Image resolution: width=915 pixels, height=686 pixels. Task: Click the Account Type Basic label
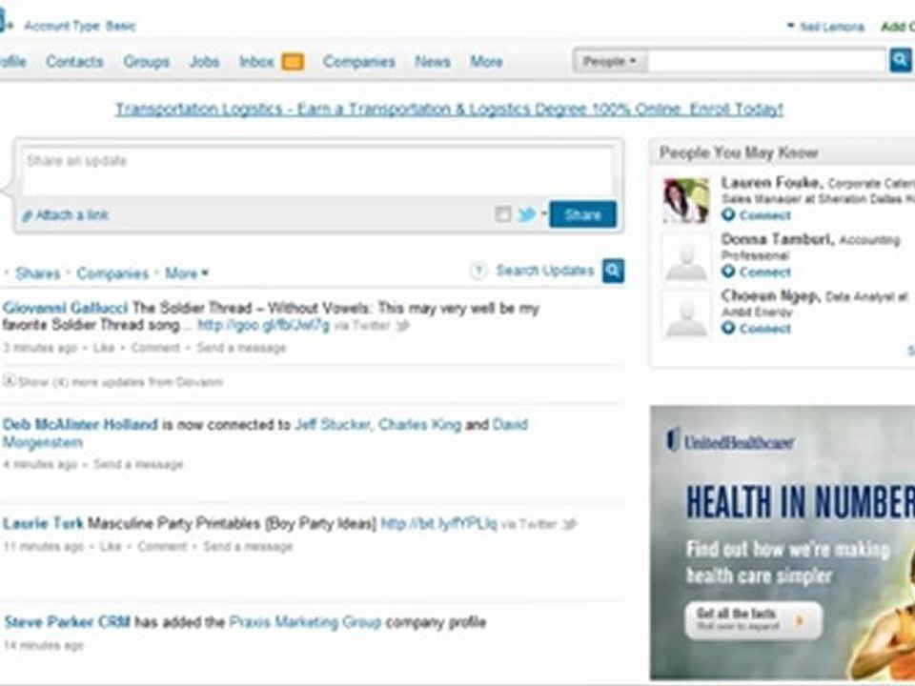point(80,27)
